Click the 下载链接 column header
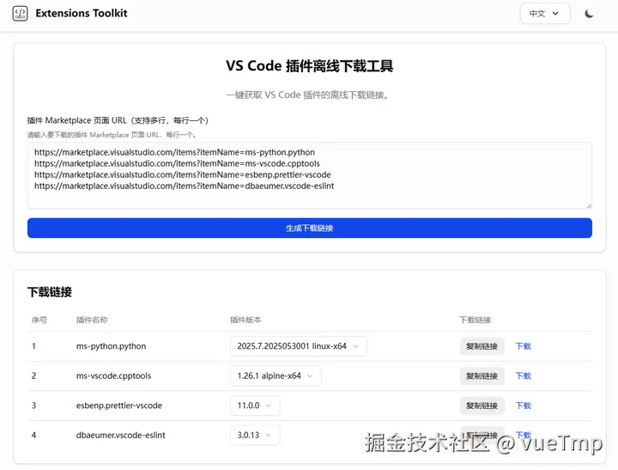Image resolution: width=618 pixels, height=470 pixels. pyautogui.click(x=475, y=320)
